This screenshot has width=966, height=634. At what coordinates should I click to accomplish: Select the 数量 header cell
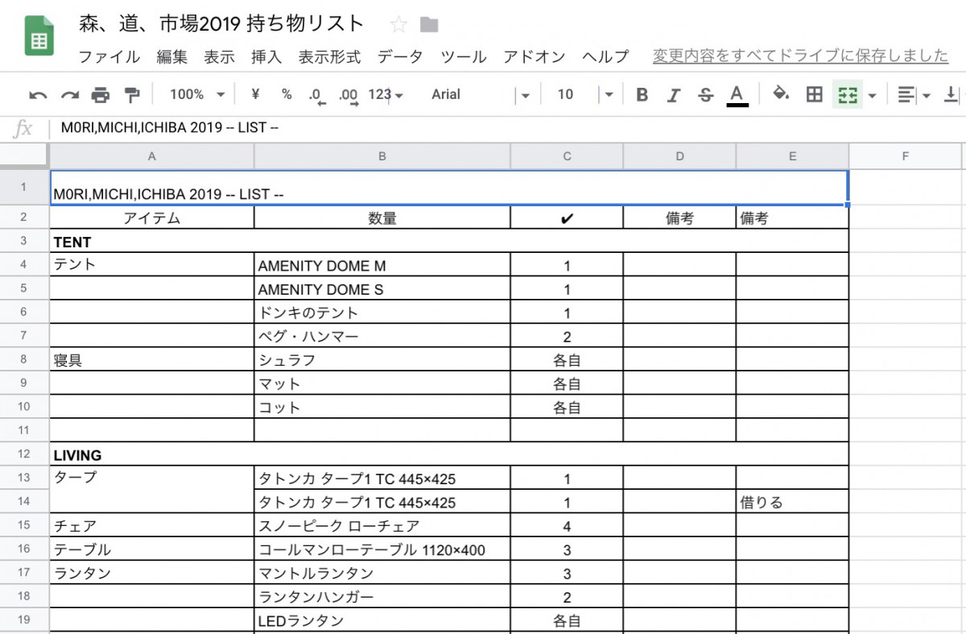coord(382,218)
